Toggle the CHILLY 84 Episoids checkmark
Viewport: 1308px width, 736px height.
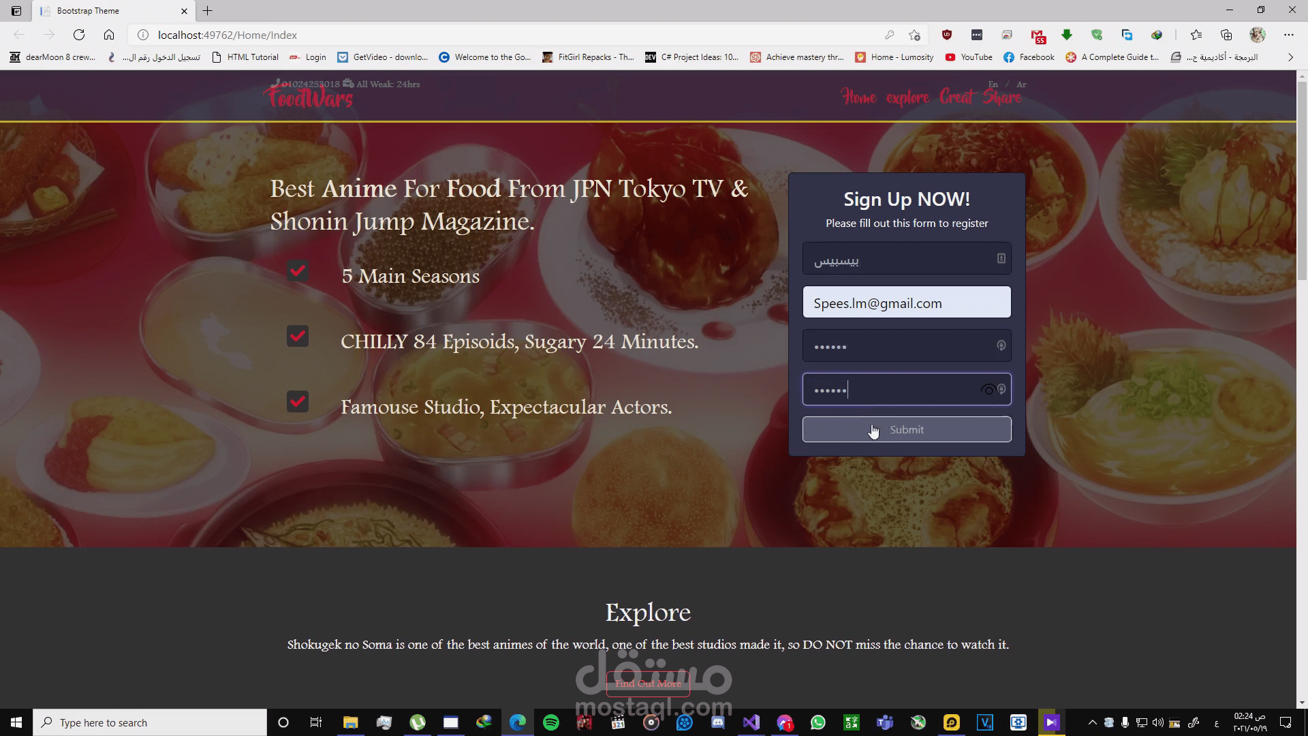tap(298, 337)
